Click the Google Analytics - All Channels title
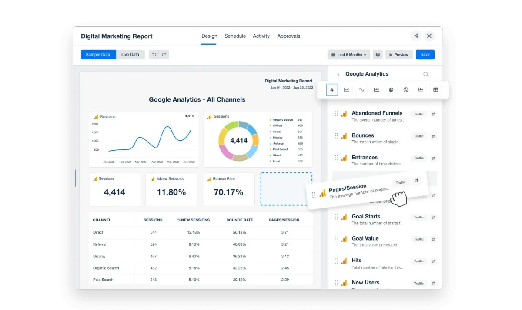Image resolution: width=522 pixels, height=310 pixels. [197, 99]
